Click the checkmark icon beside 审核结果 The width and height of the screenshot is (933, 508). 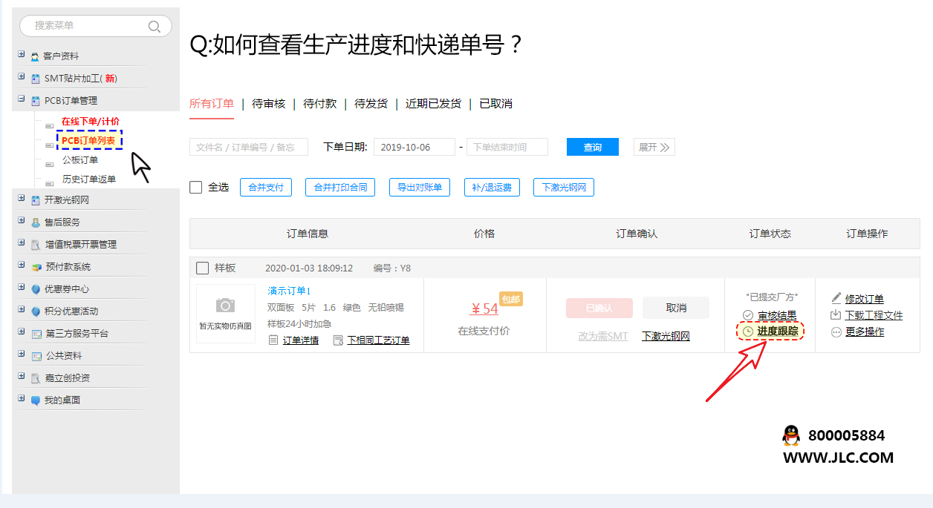coord(748,315)
